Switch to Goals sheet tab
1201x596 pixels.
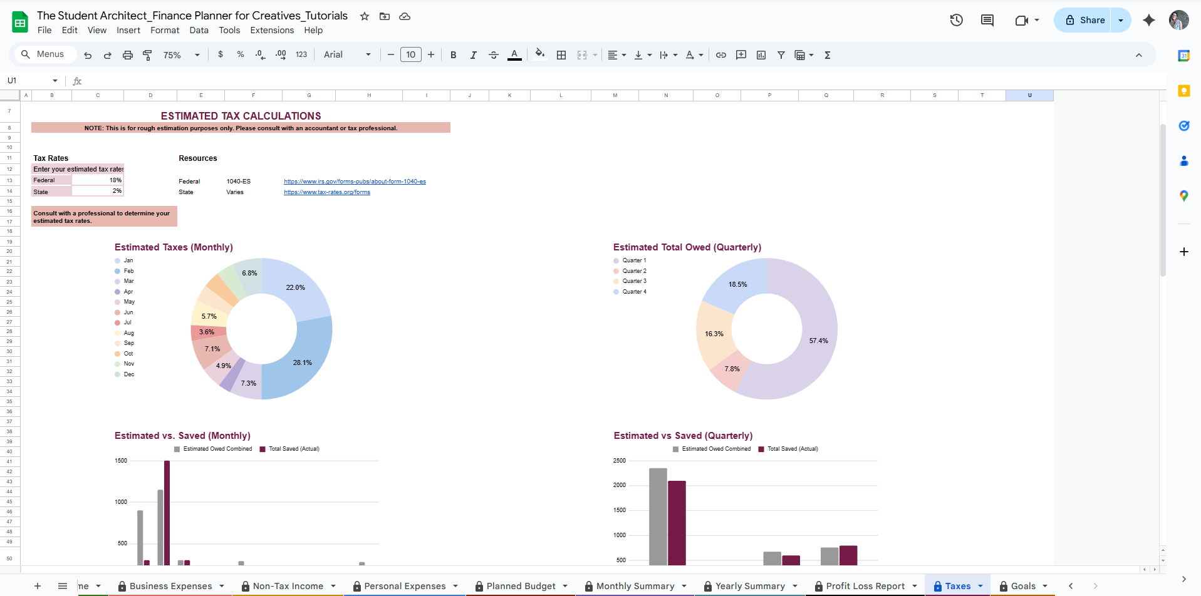[x=1023, y=586]
